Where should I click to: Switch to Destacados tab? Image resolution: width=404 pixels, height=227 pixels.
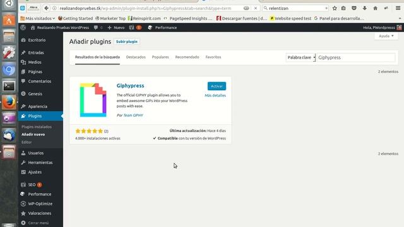point(136,57)
